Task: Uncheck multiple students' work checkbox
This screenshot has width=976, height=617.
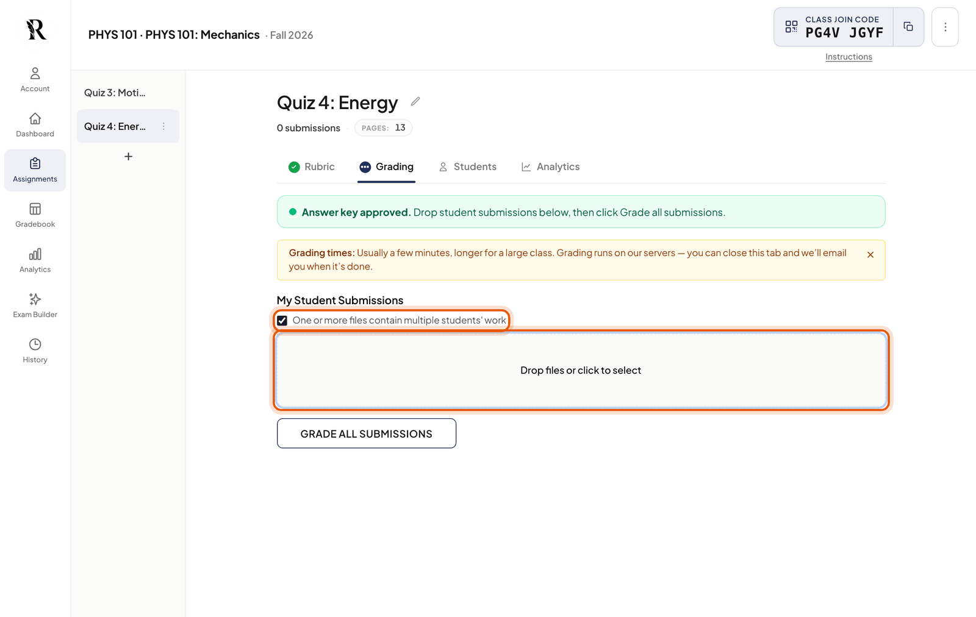Action: 282,321
